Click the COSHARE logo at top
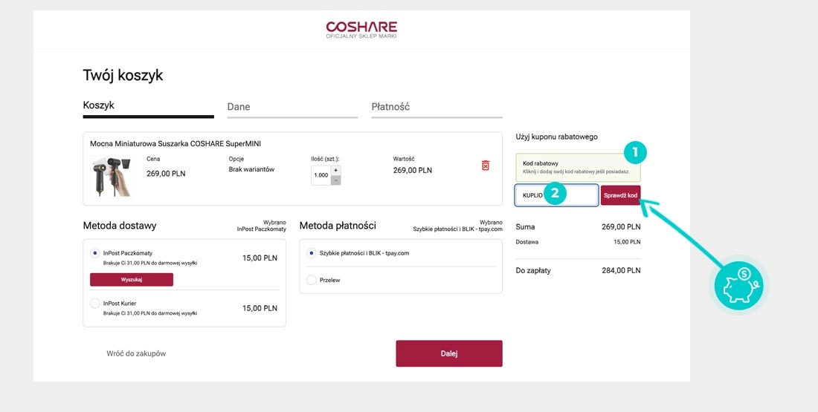 point(361,30)
